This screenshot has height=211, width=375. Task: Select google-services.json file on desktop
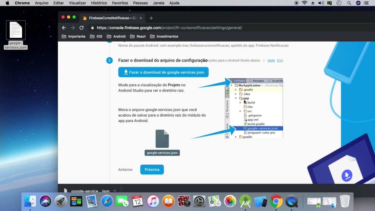coord(16,35)
